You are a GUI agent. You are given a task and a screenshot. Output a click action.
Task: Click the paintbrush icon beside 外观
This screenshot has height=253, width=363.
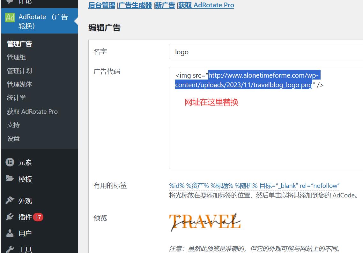pyautogui.click(x=10, y=200)
